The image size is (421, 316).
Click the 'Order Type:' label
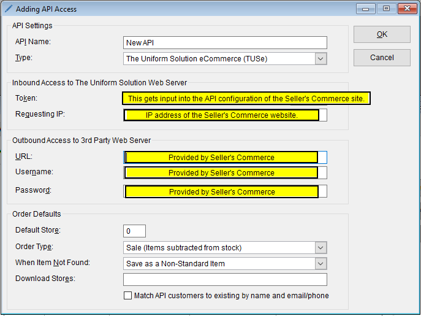click(34, 247)
